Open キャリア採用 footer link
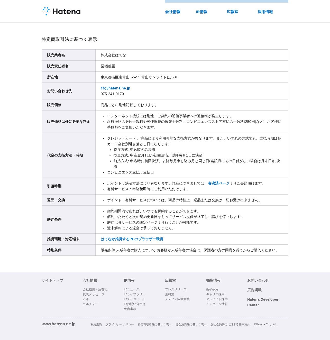The width and height of the screenshot is (330, 340). coord(215,294)
